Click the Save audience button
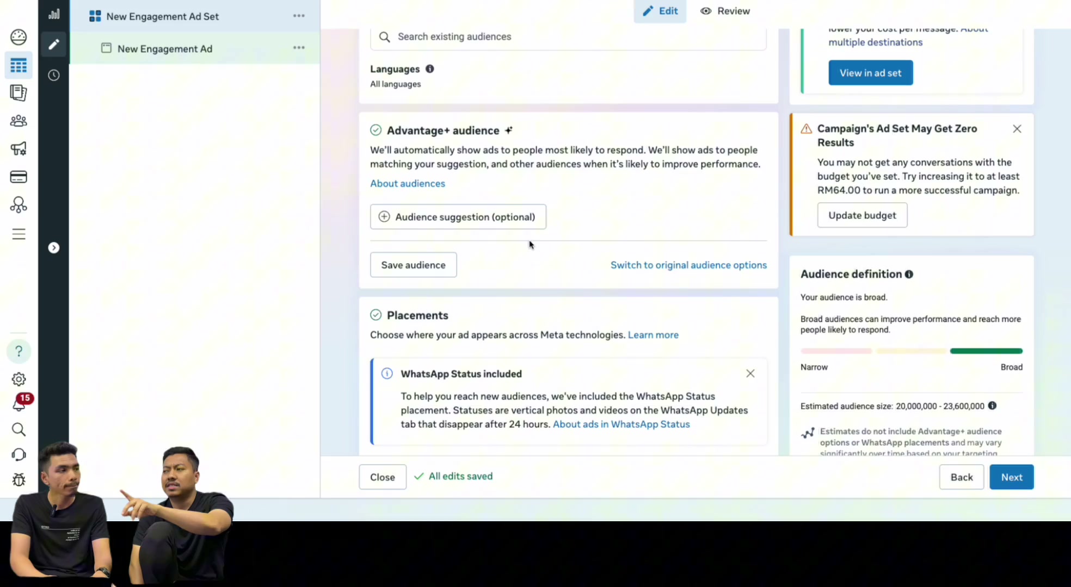Screen dimensions: 1071x587 (414, 265)
